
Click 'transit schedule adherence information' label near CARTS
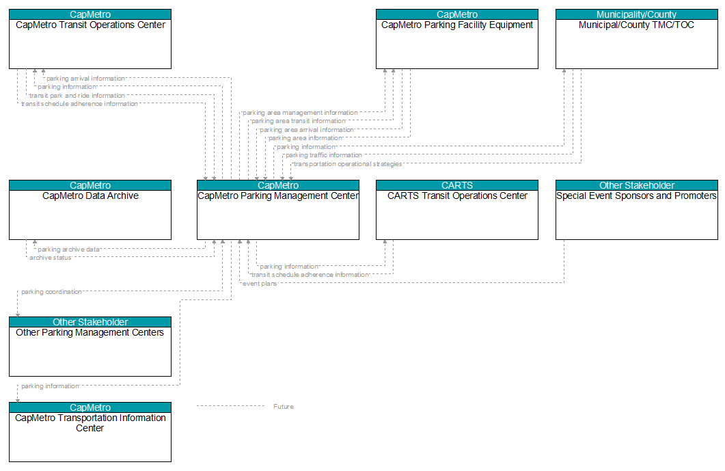(310, 275)
